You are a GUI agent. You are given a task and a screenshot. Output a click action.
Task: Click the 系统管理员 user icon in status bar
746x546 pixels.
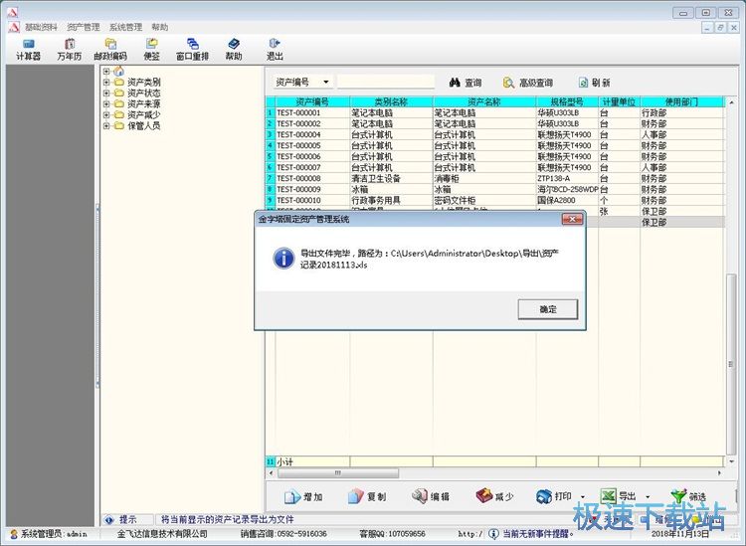pyautogui.click(x=14, y=534)
